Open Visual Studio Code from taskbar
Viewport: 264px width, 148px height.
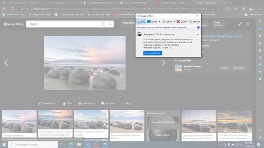click(88, 144)
